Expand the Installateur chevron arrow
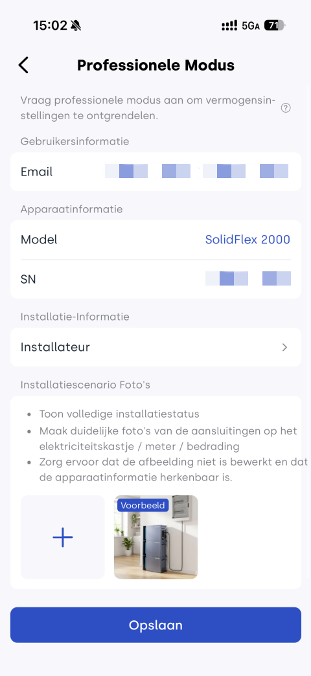The height and width of the screenshot is (676, 311). click(284, 348)
